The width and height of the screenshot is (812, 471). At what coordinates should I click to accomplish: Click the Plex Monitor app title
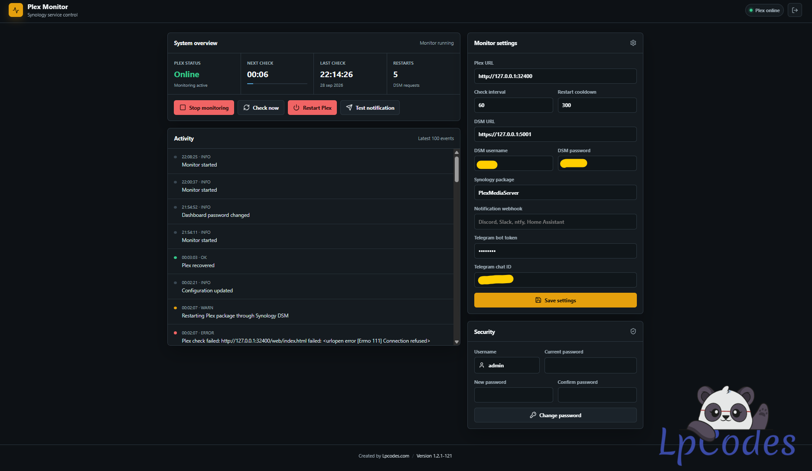point(48,7)
